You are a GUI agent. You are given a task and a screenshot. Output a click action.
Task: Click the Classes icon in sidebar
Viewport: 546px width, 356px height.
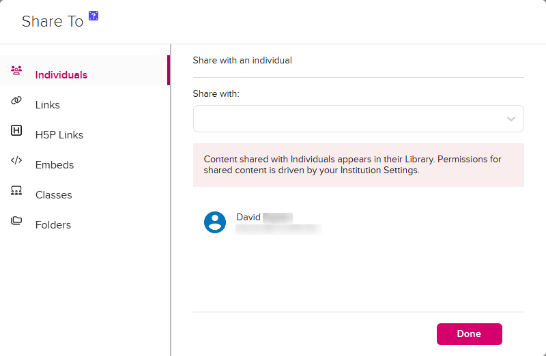coord(17,191)
